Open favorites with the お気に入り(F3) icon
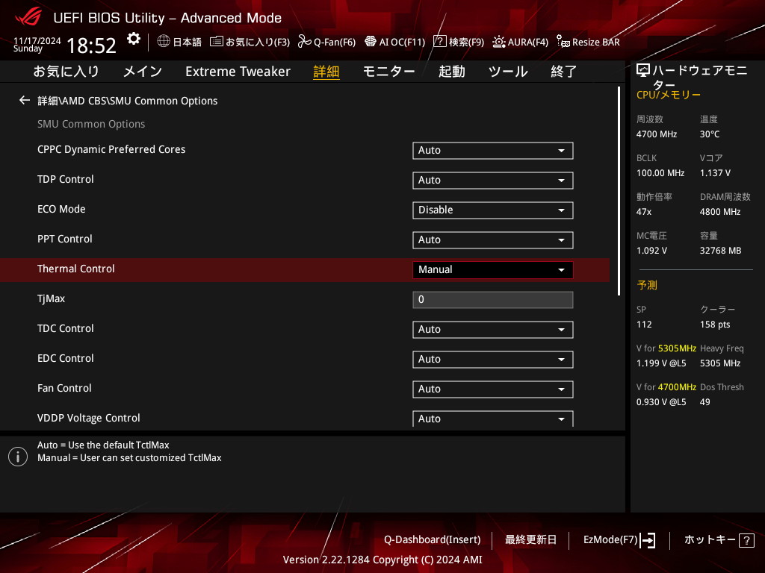The width and height of the screenshot is (765, 573). (250, 42)
